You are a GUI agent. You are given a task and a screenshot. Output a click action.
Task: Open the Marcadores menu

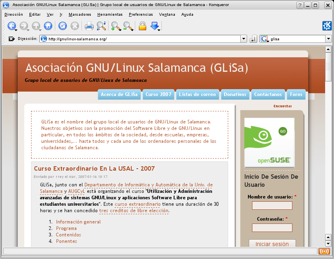pyautogui.click(x=80, y=15)
